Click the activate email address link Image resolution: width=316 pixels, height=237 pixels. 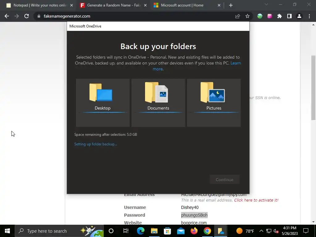(256, 200)
